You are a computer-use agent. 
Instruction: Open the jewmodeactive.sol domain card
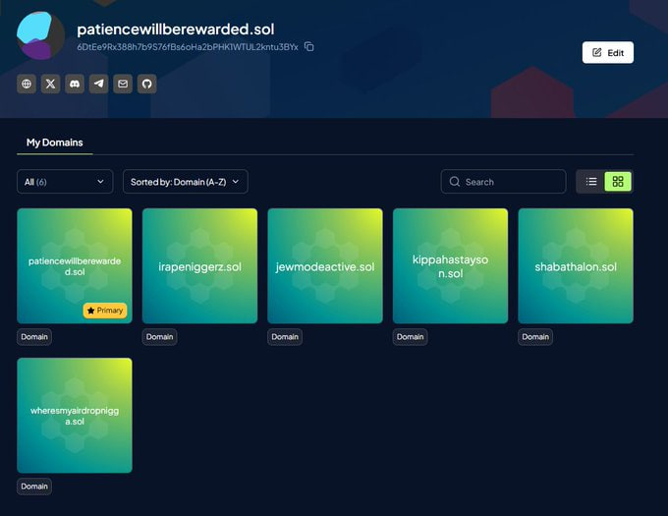(325, 266)
